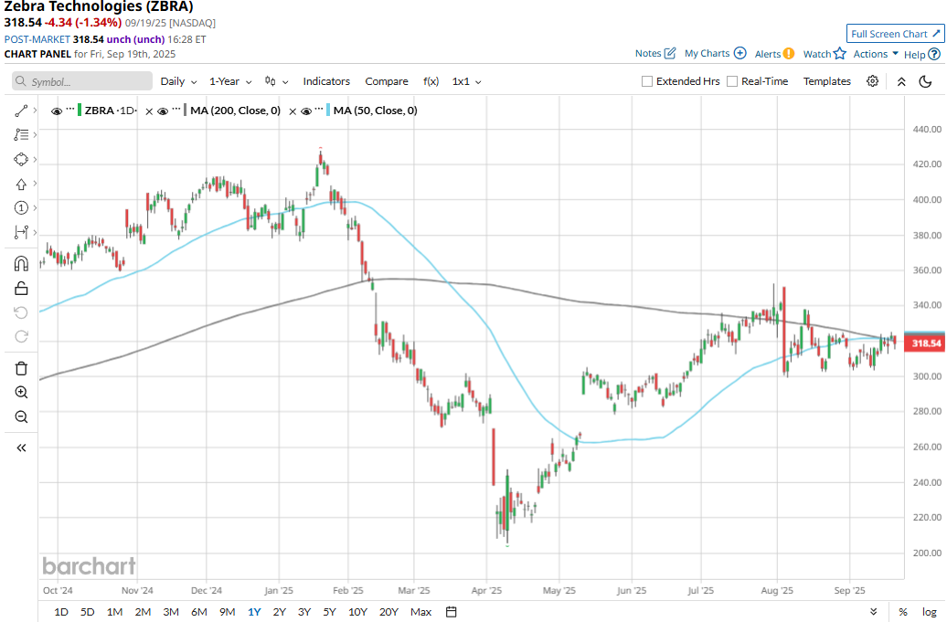Switch chart range to 5D
This screenshot has height=622, width=947.
(x=88, y=612)
